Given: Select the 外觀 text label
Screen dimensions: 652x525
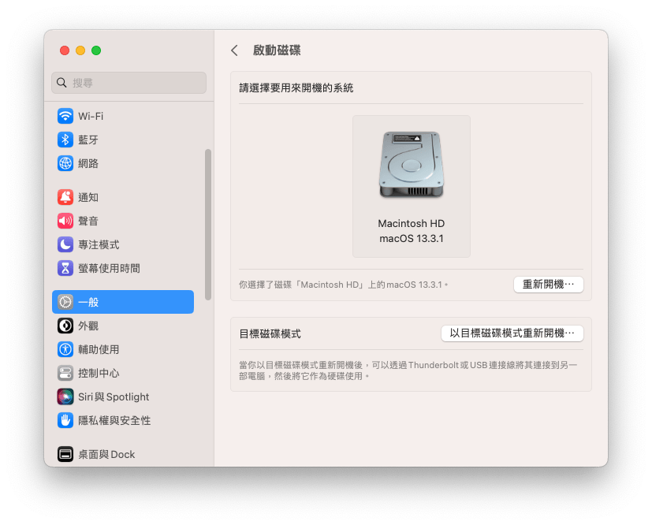Looking at the screenshot, I should click(x=88, y=326).
